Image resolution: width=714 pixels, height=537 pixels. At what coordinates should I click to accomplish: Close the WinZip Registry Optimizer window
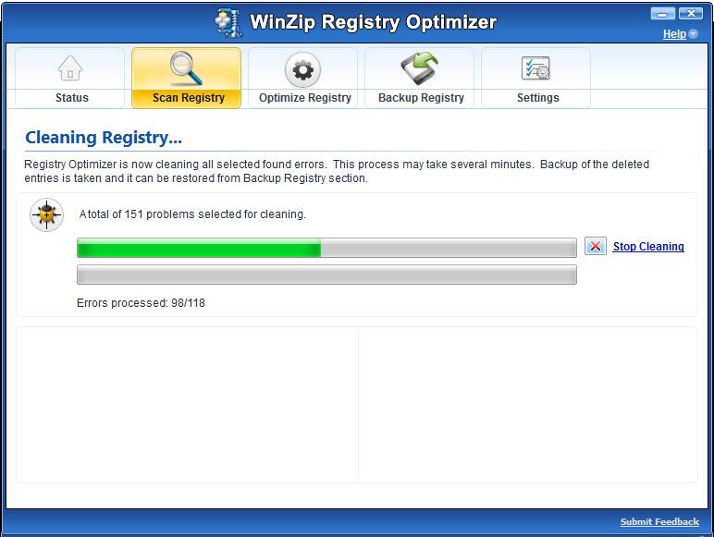(x=690, y=14)
